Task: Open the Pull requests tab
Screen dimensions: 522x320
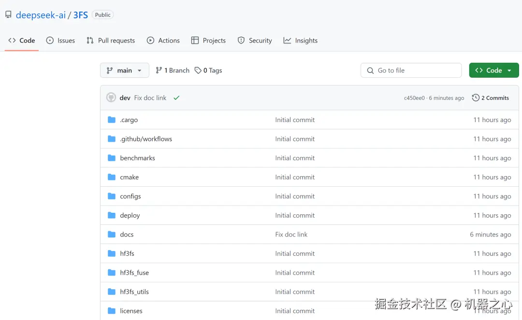Action: [111, 41]
